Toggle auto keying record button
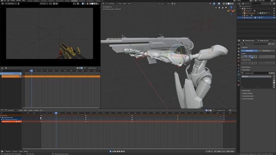 click(110, 151)
